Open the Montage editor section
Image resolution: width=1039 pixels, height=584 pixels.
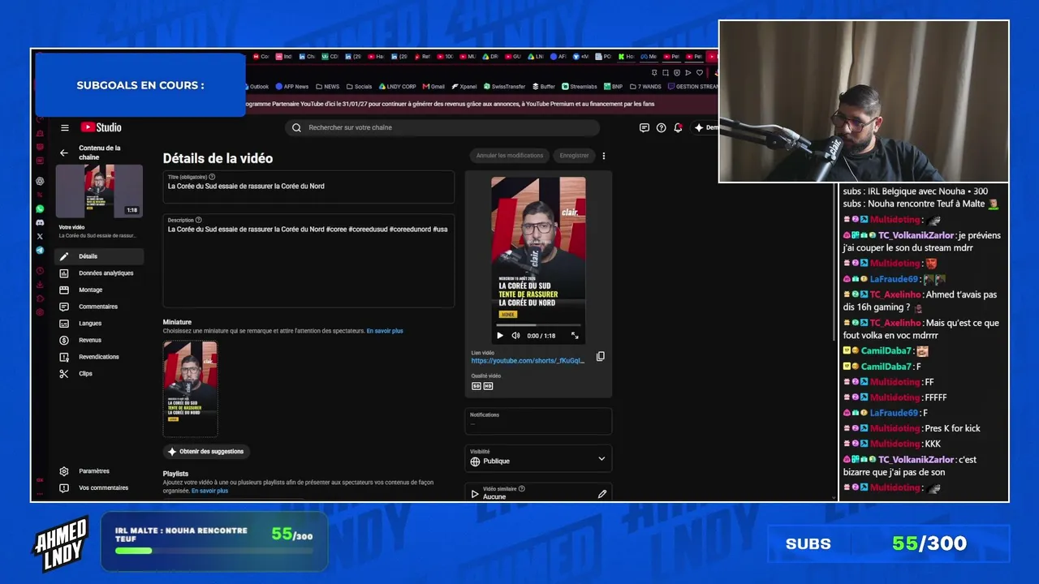(x=99, y=290)
